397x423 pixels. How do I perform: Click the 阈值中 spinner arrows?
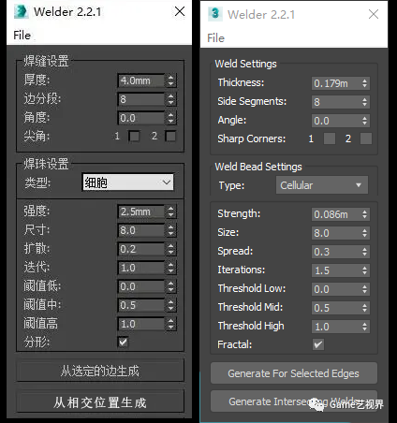(170, 305)
